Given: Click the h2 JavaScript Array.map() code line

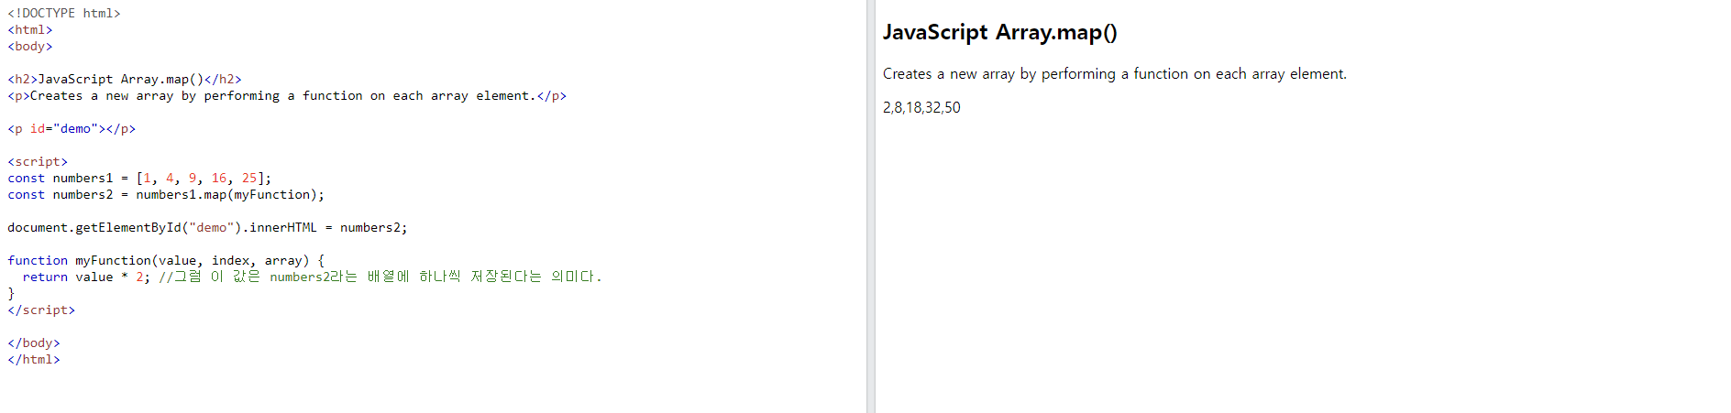Looking at the screenshot, I should [125, 79].
